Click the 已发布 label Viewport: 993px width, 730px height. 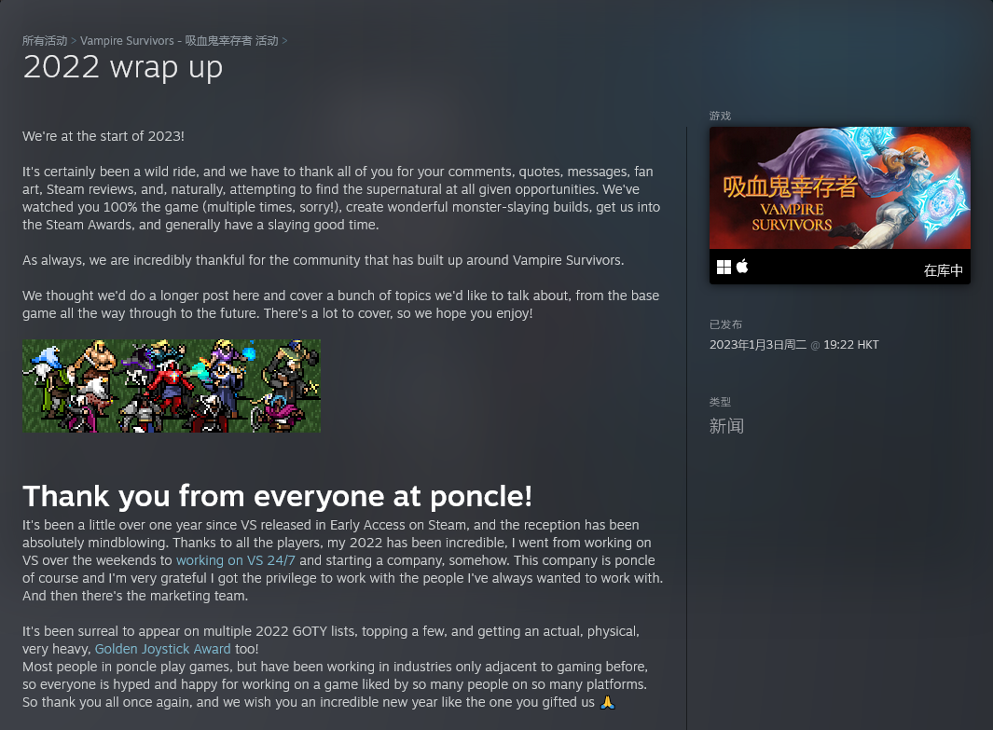725,324
